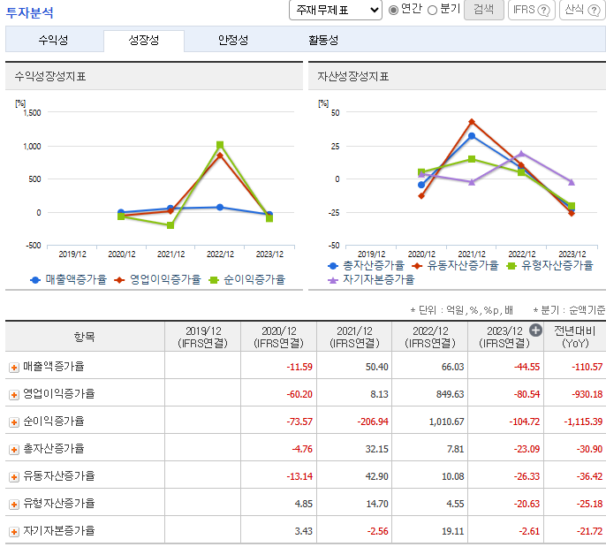
Task: Click the value 66.03 in the table
Action: (x=452, y=368)
